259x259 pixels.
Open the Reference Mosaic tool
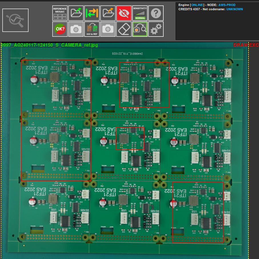click(59, 13)
